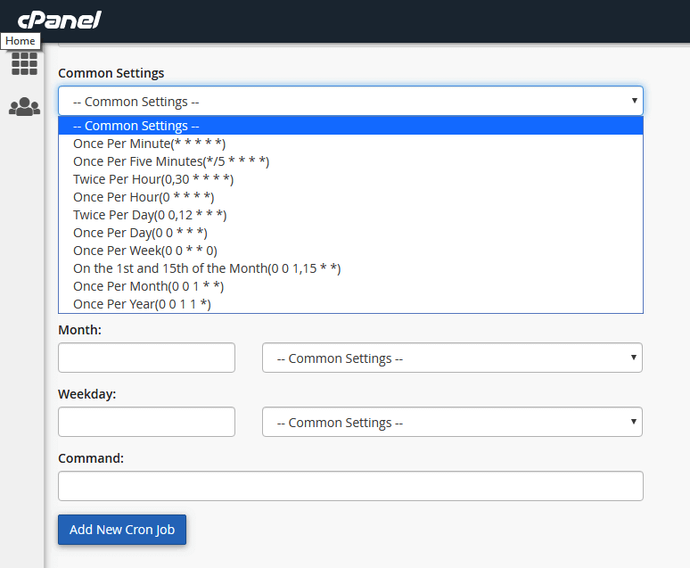
Task: Focus the Command input field
Action: 350,486
